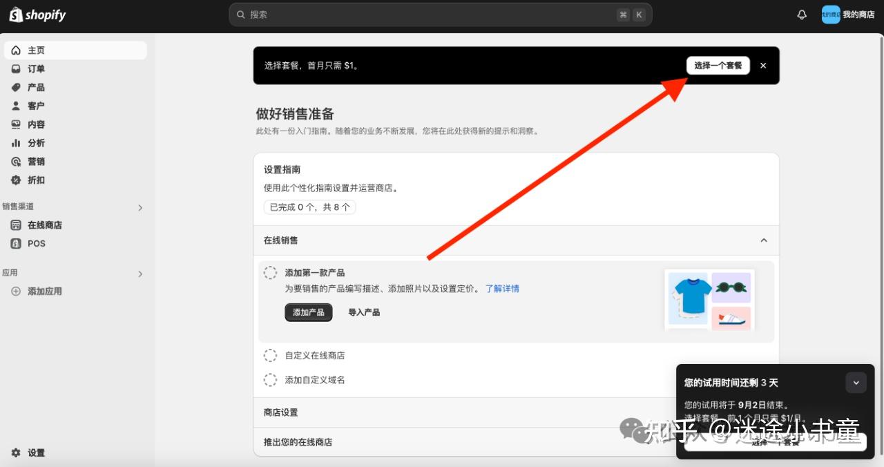The image size is (884, 467).
Task: Click the POS channel icon
Action: (x=17, y=243)
